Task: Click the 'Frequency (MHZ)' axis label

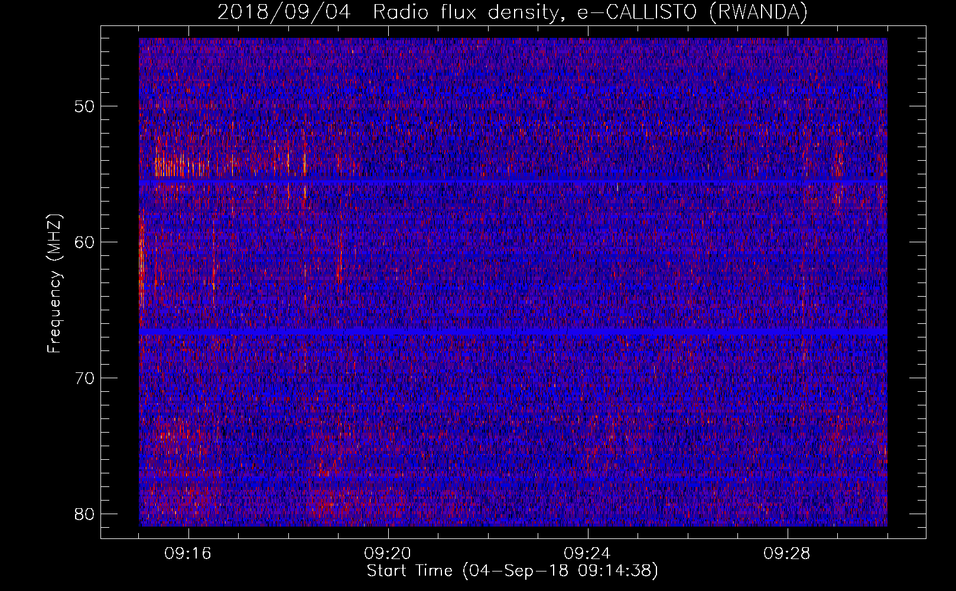Action: [x=54, y=284]
